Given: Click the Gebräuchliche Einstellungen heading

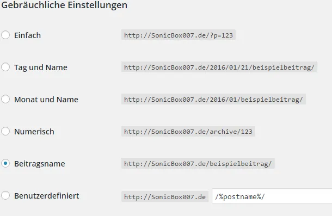Looking at the screenshot, I should [x=64, y=5].
